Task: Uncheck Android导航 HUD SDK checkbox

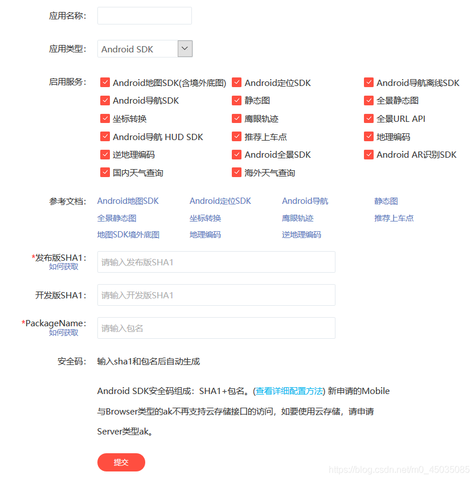Action: (x=105, y=137)
